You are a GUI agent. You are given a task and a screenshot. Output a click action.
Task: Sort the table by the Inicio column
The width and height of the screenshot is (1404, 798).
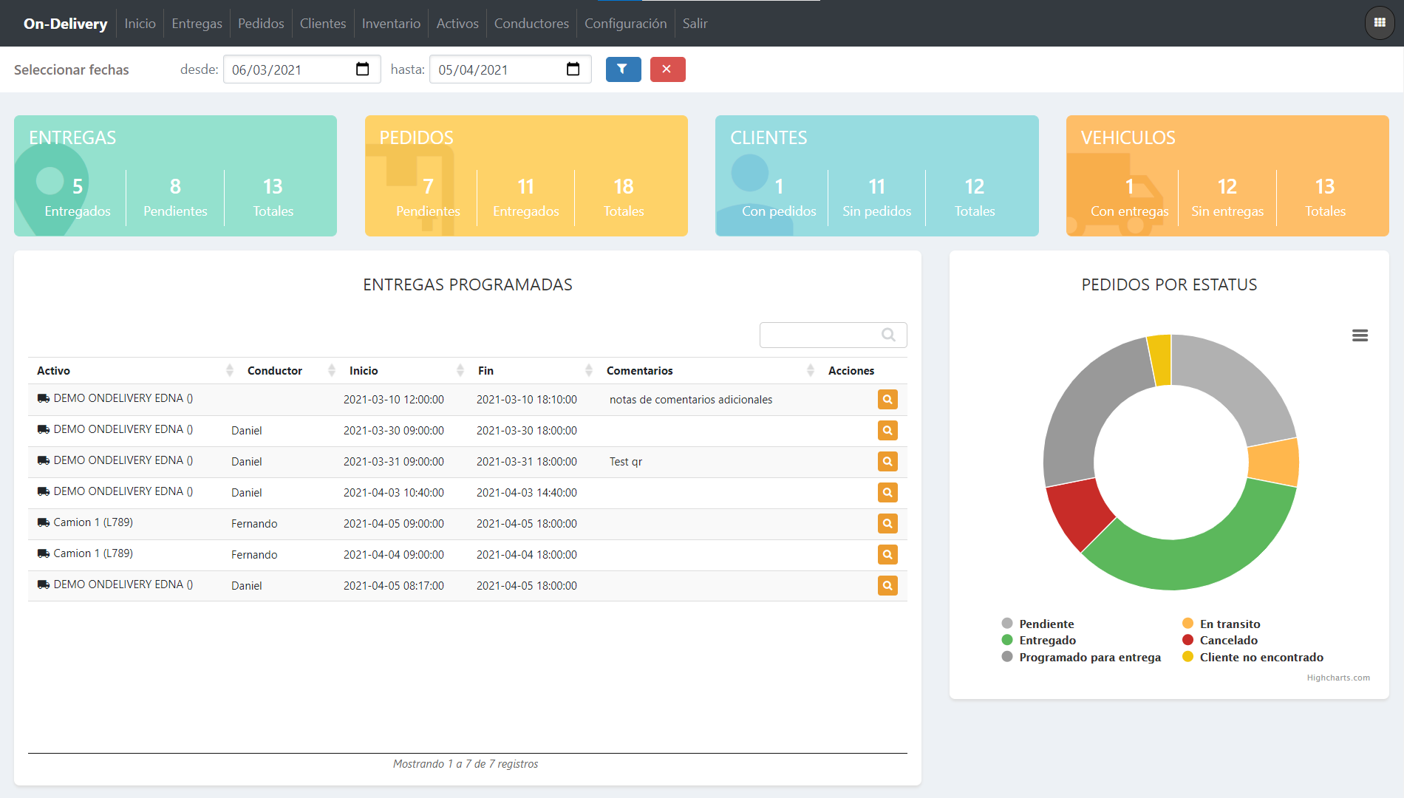[x=404, y=370]
